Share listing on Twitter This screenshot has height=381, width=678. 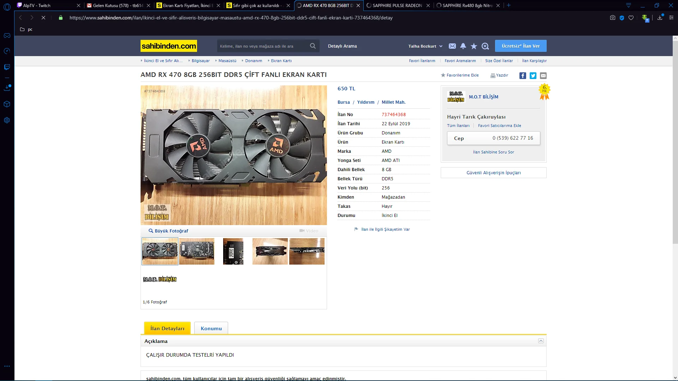tap(533, 75)
